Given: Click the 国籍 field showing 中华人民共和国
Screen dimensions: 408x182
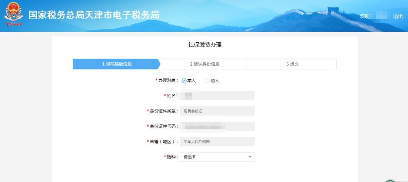Looking at the screenshot, I should pyautogui.click(x=217, y=142).
